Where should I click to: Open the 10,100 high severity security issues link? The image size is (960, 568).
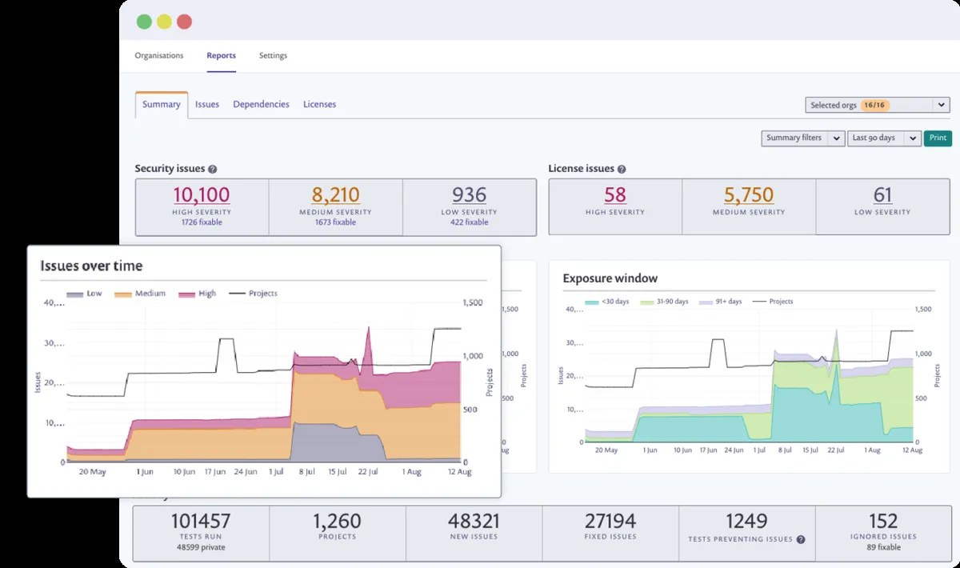pyautogui.click(x=202, y=194)
